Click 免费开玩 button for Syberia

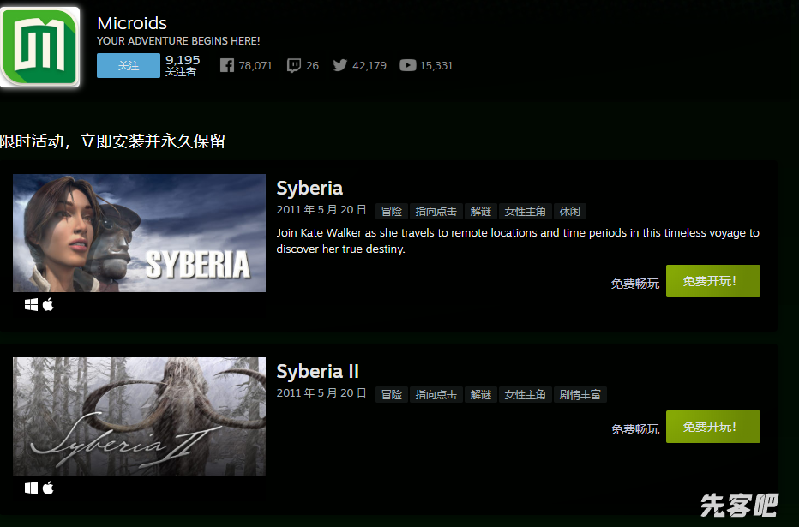(712, 281)
